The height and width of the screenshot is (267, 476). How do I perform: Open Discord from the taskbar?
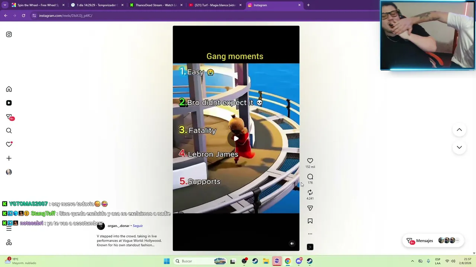coord(299,261)
